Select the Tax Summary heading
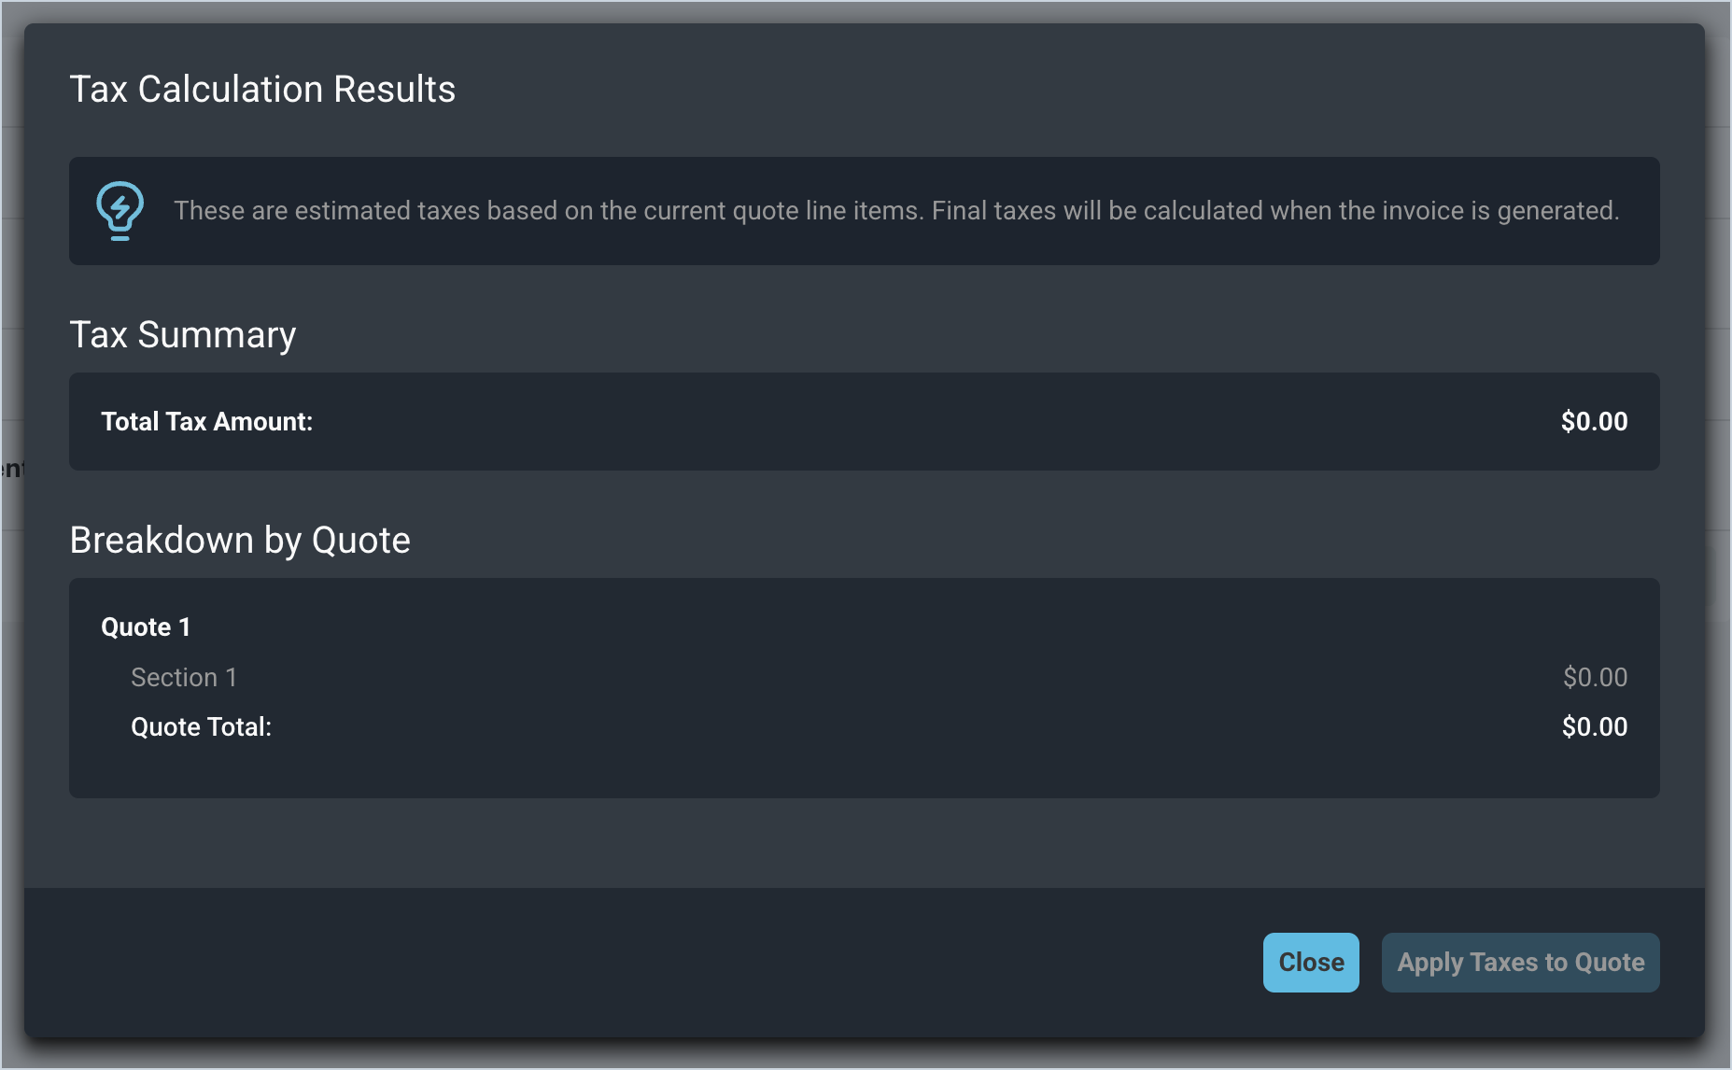1732x1070 pixels. click(x=183, y=335)
